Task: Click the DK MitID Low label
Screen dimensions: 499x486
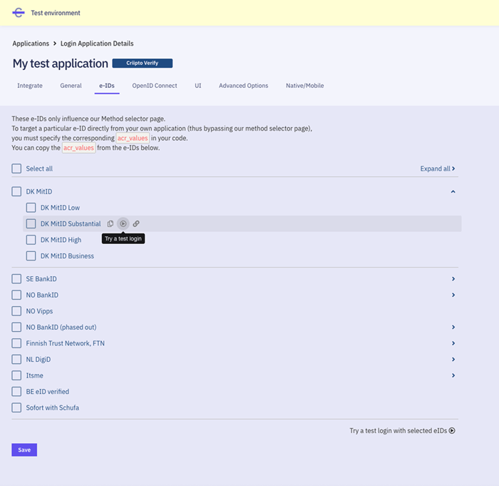Action: click(x=60, y=208)
